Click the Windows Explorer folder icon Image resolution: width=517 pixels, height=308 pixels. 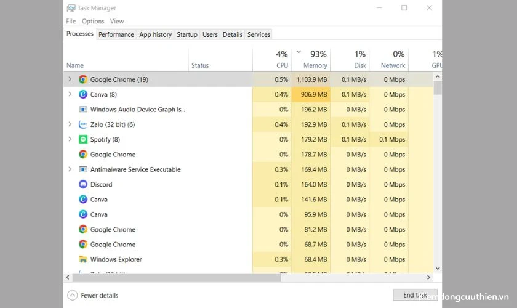83,259
